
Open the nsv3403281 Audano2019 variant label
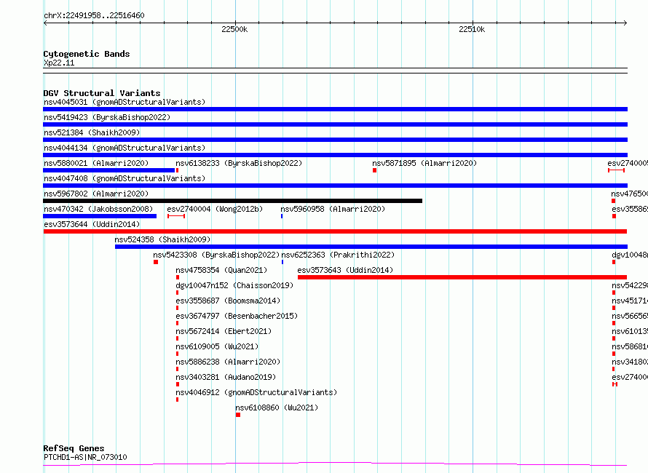[x=226, y=377]
